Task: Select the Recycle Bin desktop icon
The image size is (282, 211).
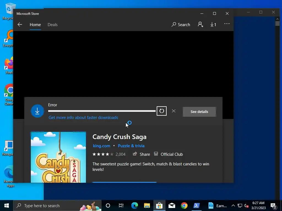Action: pos(8,11)
